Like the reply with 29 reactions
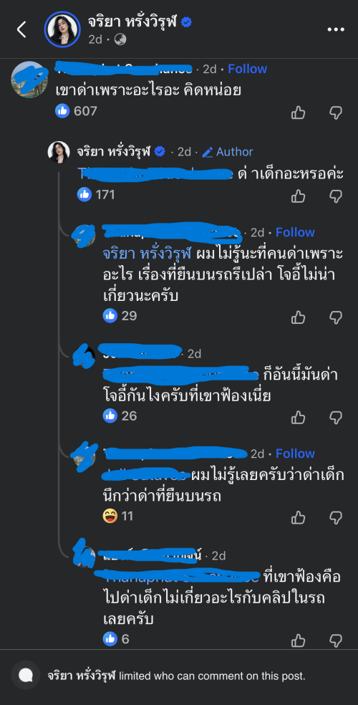358x705 pixels. (299, 317)
